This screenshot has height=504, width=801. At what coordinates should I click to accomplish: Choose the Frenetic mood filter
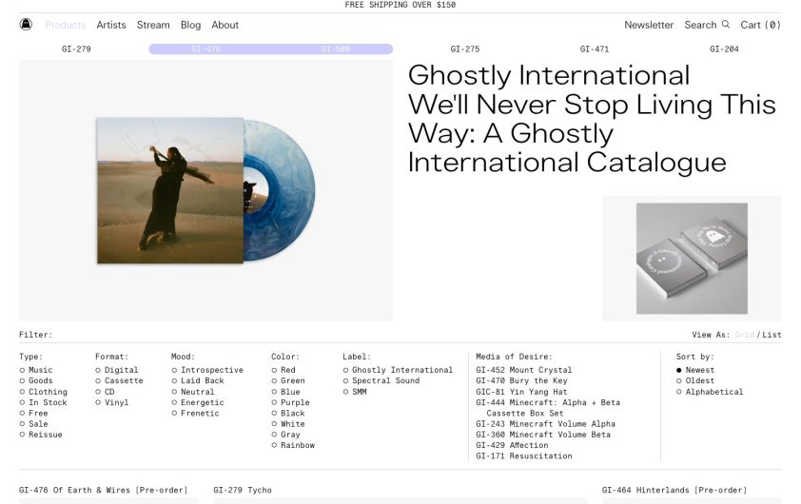(196, 413)
